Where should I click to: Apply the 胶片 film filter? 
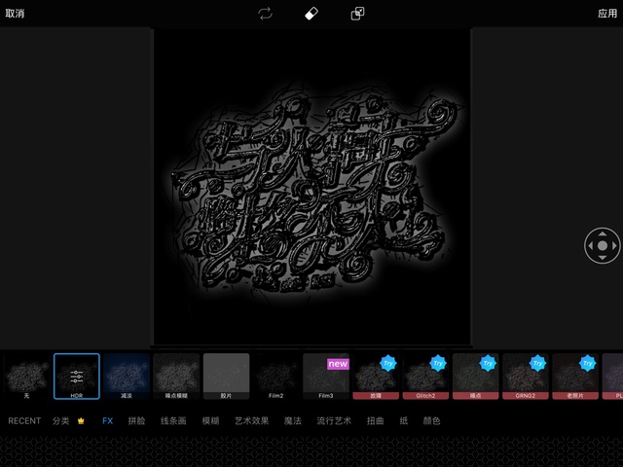(226, 376)
